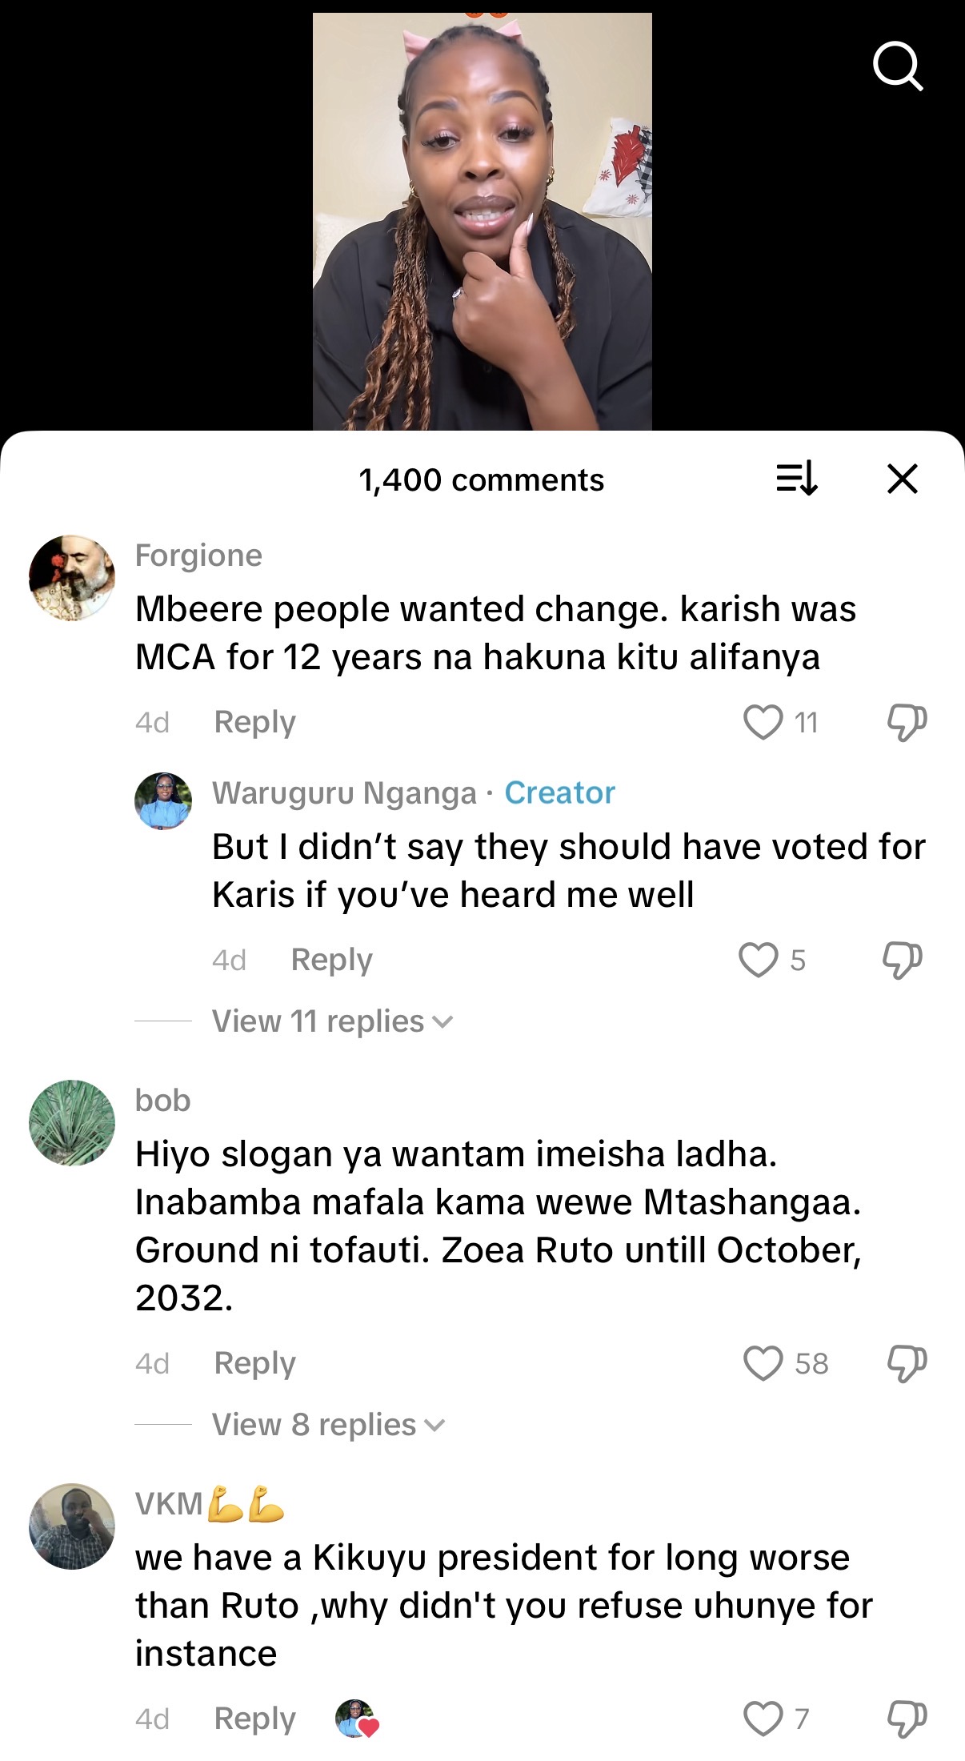This screenshot has height=1761, width=965.
Task: Dislike bob's comment
Action: coord(907,1363)
